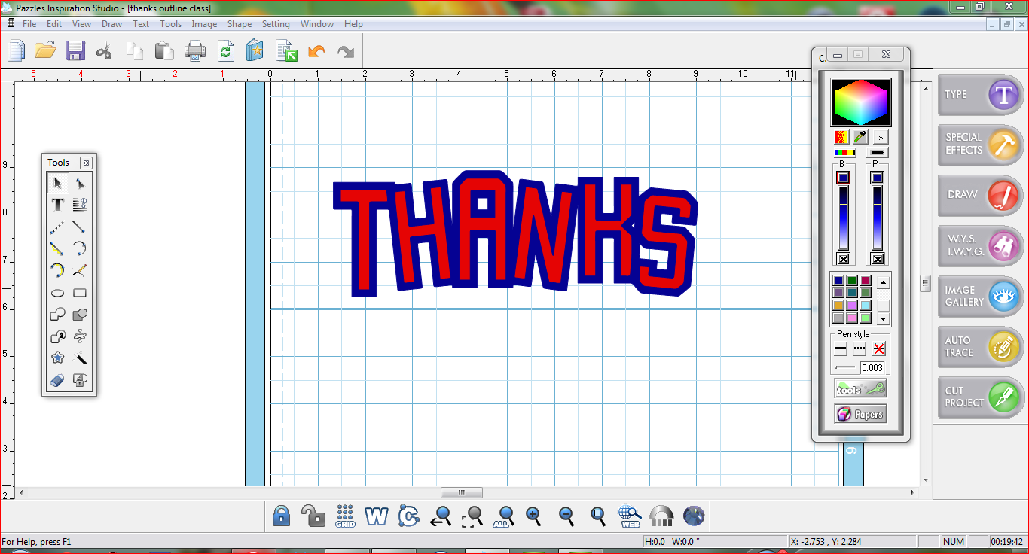
Task: Open the Image menu
Action: pos(204,24)
